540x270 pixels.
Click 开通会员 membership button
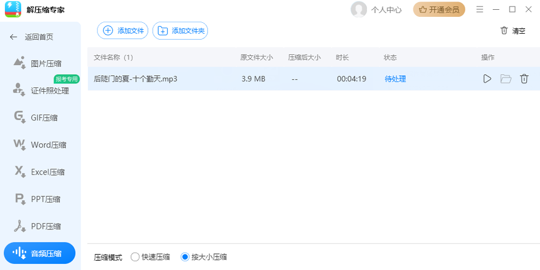click(439, 9)
